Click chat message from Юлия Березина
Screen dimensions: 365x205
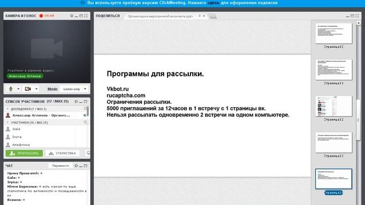[x=47, y=191]
